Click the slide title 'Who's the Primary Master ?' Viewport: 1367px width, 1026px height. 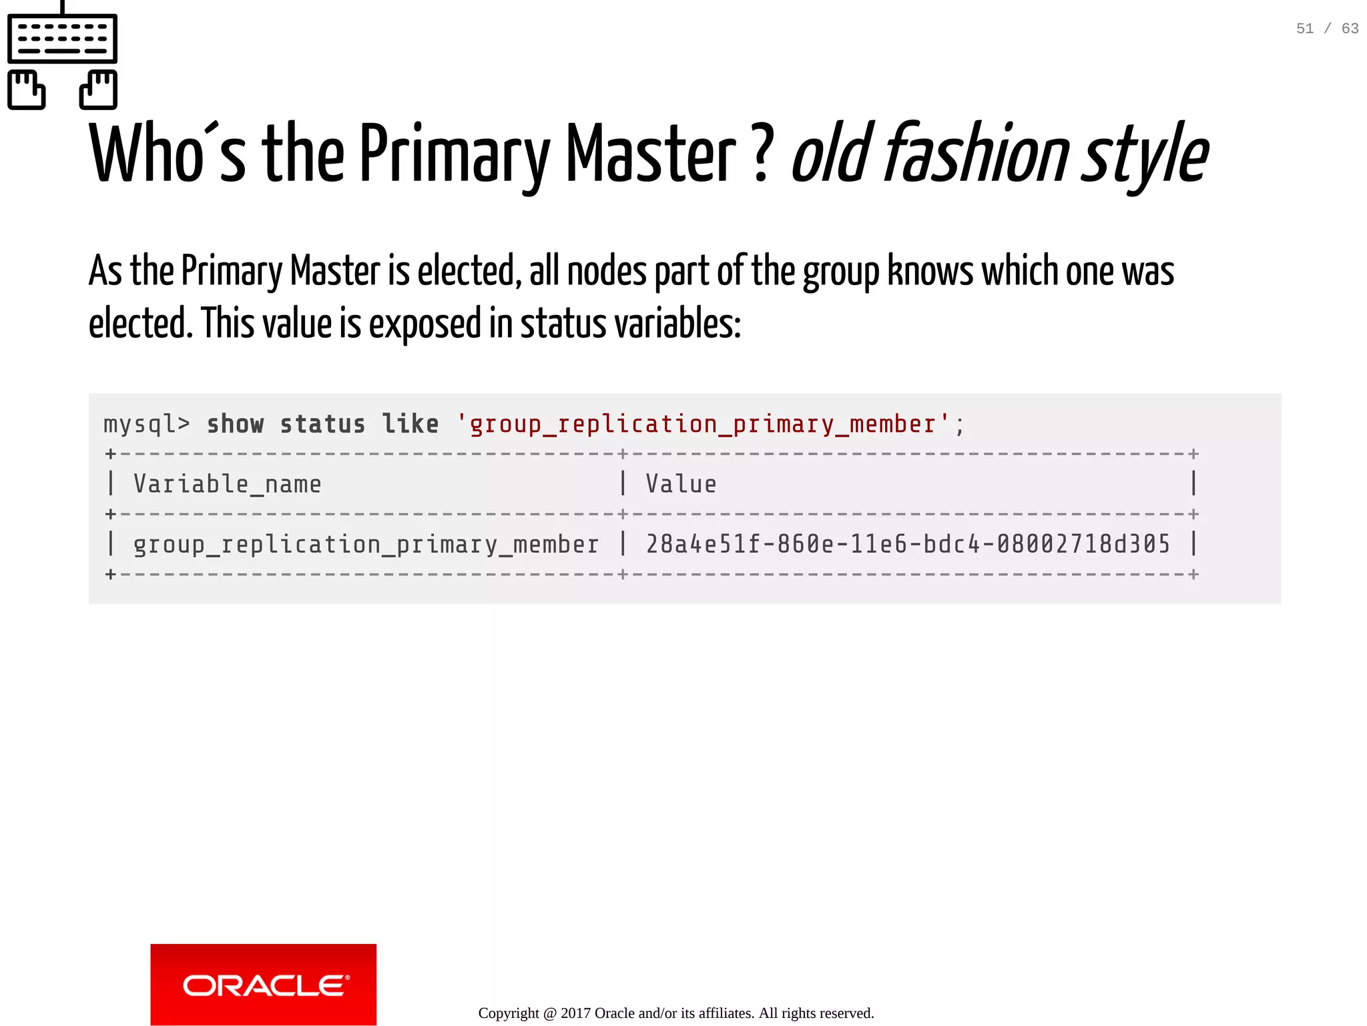[x=431, y=155]
